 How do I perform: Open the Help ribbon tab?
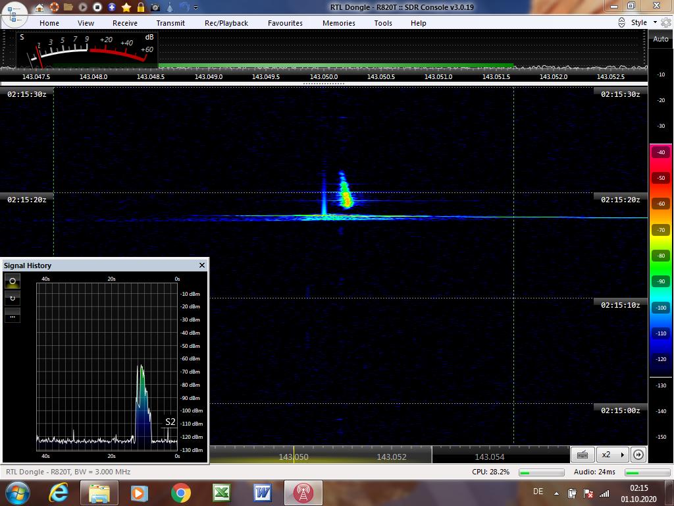point(418,23)
